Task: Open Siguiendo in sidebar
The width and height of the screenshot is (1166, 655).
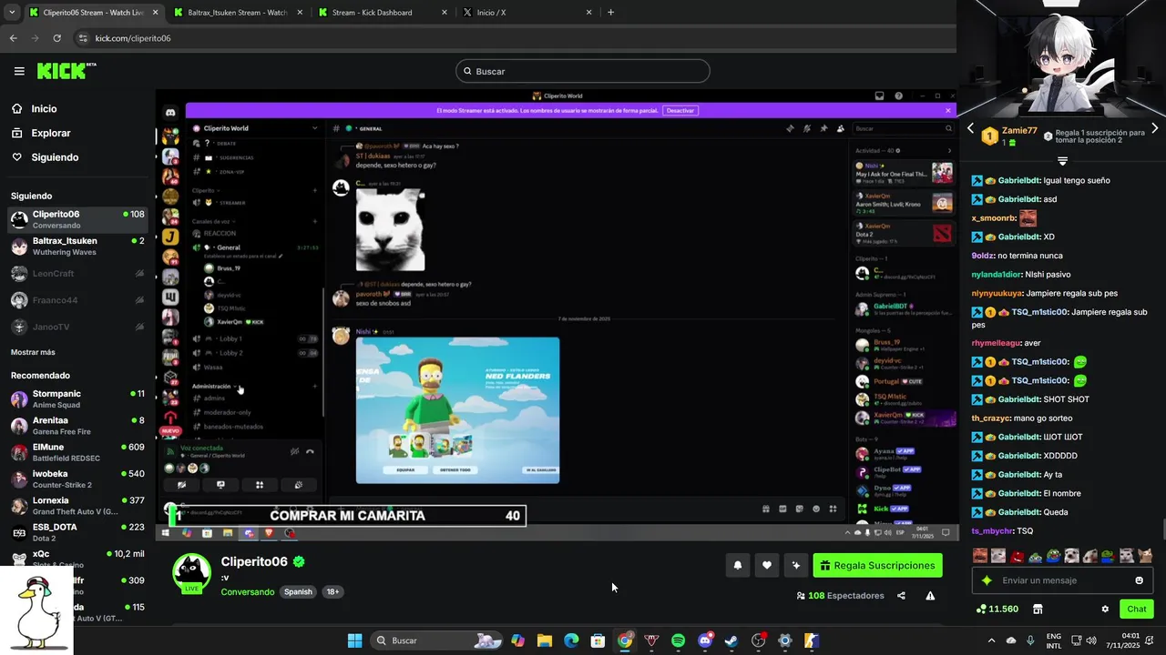Action: point(55,157)
